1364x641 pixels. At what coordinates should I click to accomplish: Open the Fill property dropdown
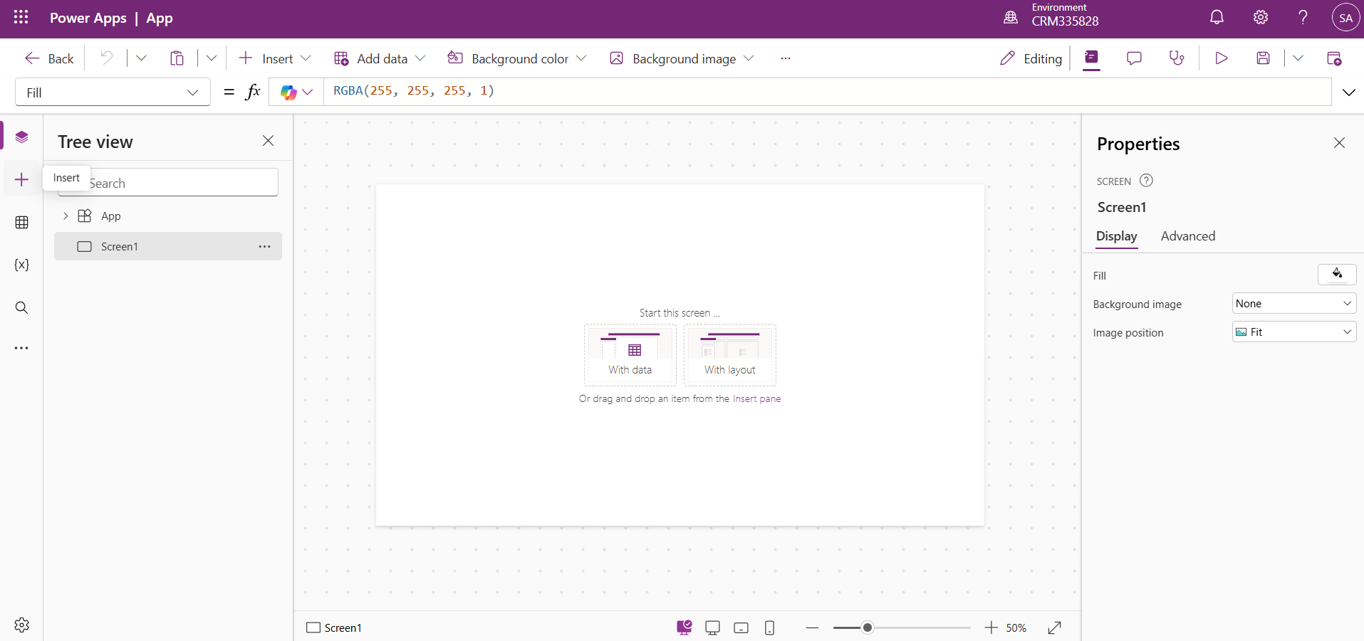113,92
